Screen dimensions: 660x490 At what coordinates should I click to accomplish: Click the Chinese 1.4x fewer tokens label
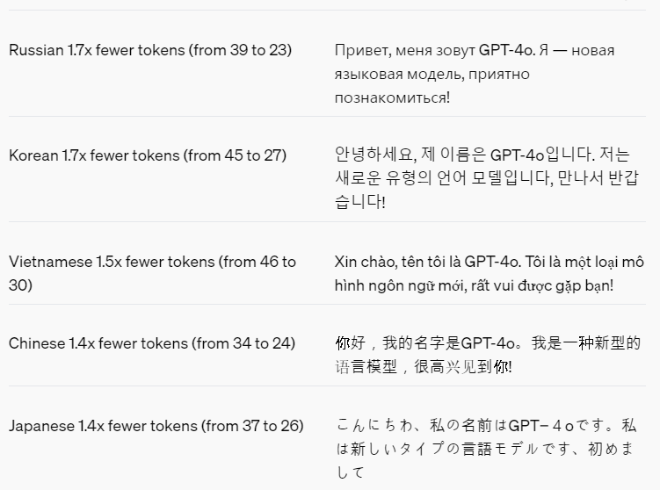point(152,343)
